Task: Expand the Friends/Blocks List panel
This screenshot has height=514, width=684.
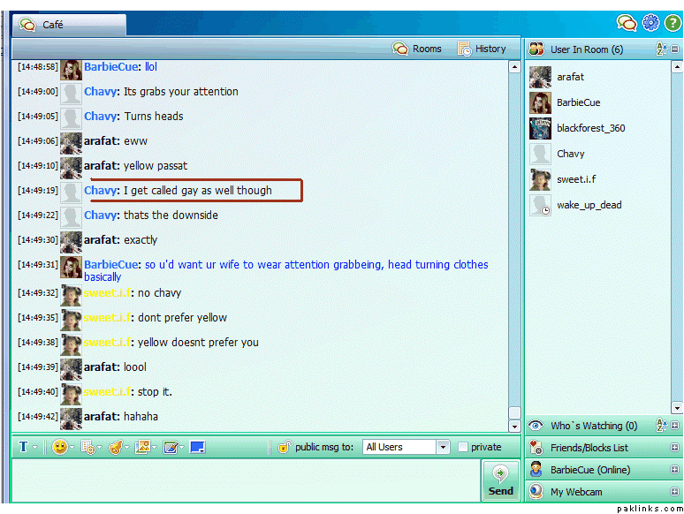Action: click(675, 448)
